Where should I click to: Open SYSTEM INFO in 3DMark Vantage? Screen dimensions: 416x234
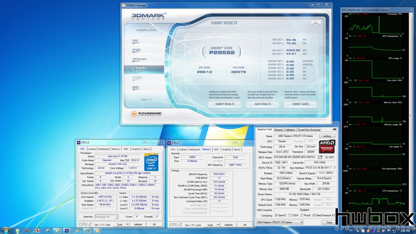click(x=139, y=59)
